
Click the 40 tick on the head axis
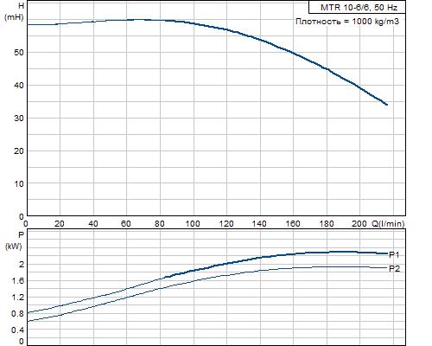pos(19,86)
